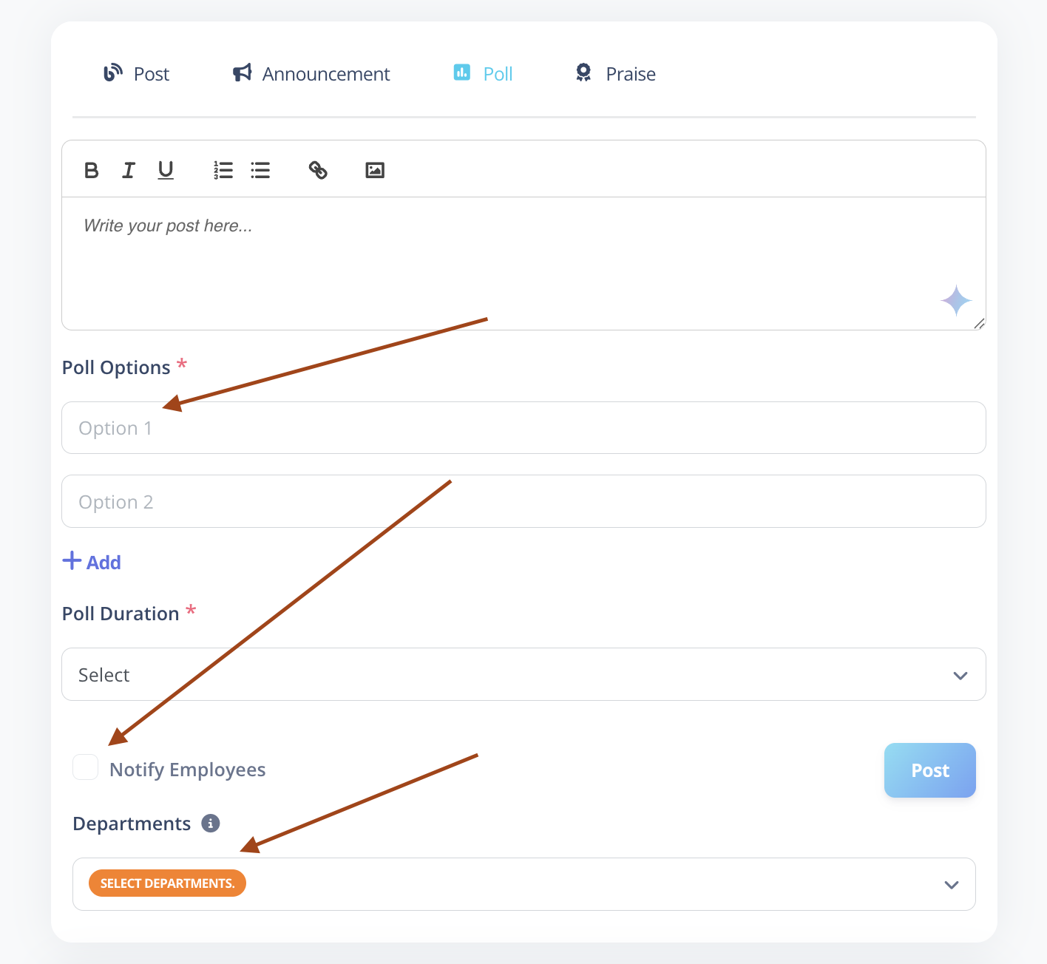
Task: Open the AI sparkle assistant
Action: coord(956,301)
